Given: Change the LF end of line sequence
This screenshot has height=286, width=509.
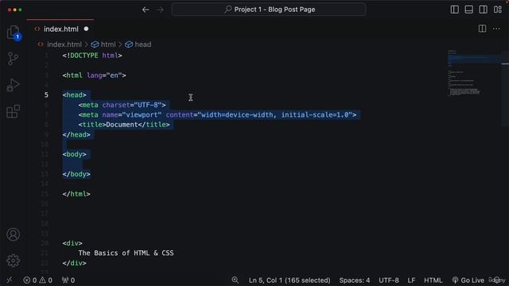Looking at the screenshot, I should (411, 280).
